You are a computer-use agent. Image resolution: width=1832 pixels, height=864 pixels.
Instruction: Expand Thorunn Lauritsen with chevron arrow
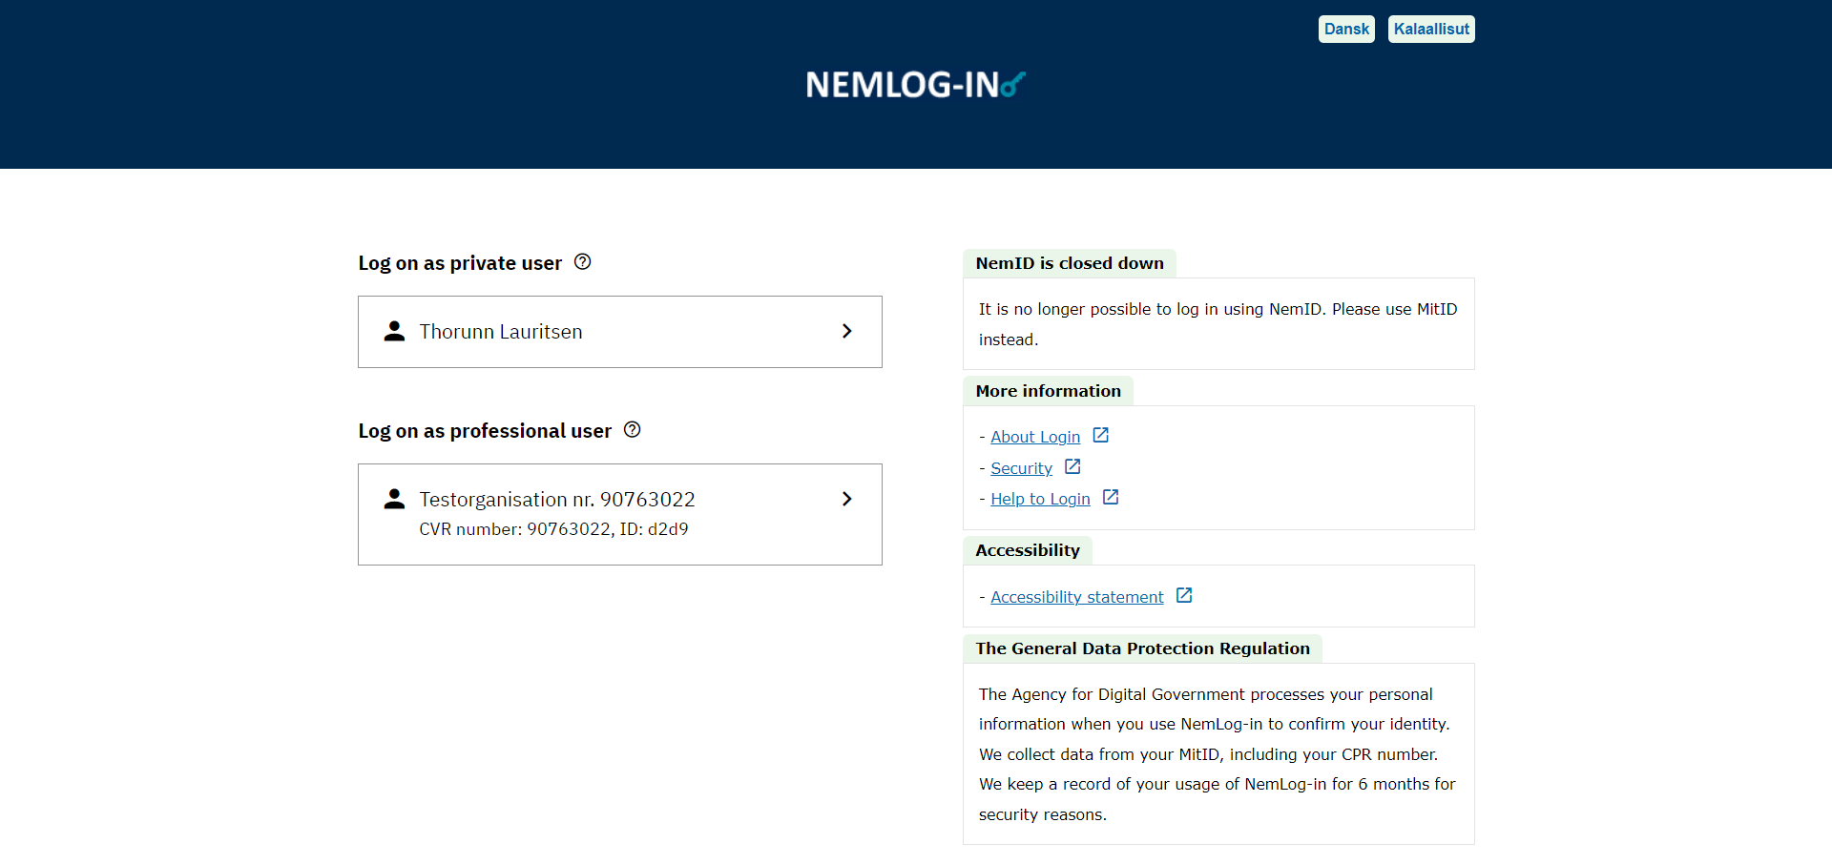[846, 331]
